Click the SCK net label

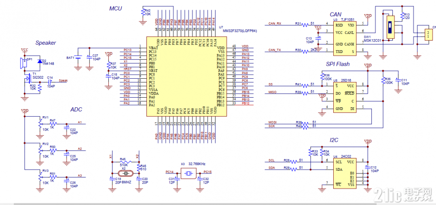271,126
